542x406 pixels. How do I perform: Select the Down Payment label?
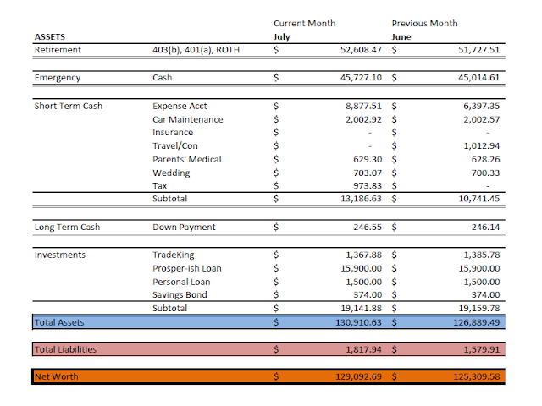click(x=184, y=228)
